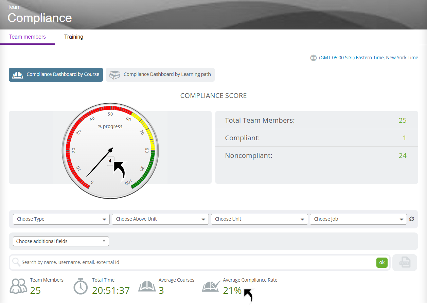Expand the Choose Job dropdown
The height and width of the screenshot is (305, 427).
point(358,219)
